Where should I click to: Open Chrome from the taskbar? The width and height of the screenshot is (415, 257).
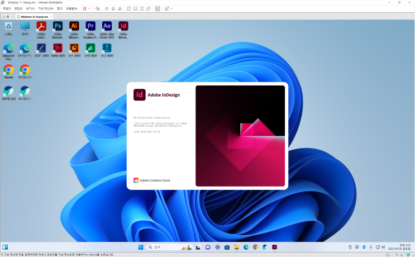click(255, 247)
